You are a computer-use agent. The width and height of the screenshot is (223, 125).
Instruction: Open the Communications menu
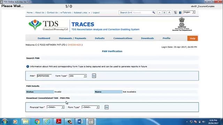tap(123, 38)
